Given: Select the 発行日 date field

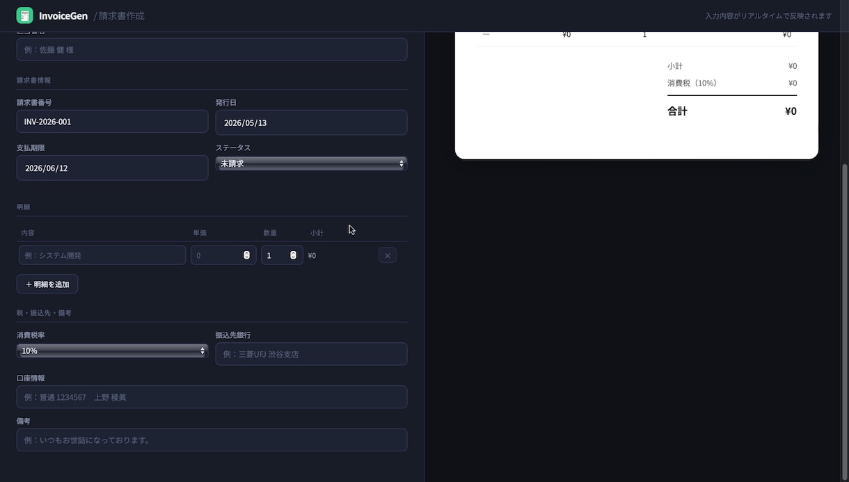Looking at the screenshot, I should click(x=311, y=122).
